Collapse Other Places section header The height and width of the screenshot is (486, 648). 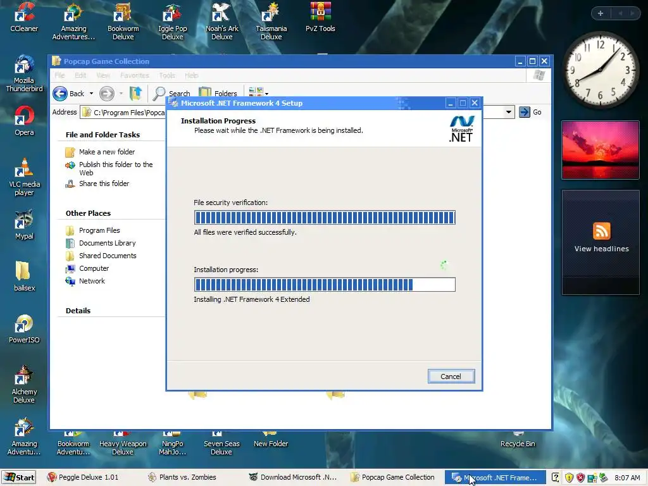click(88, 213)
